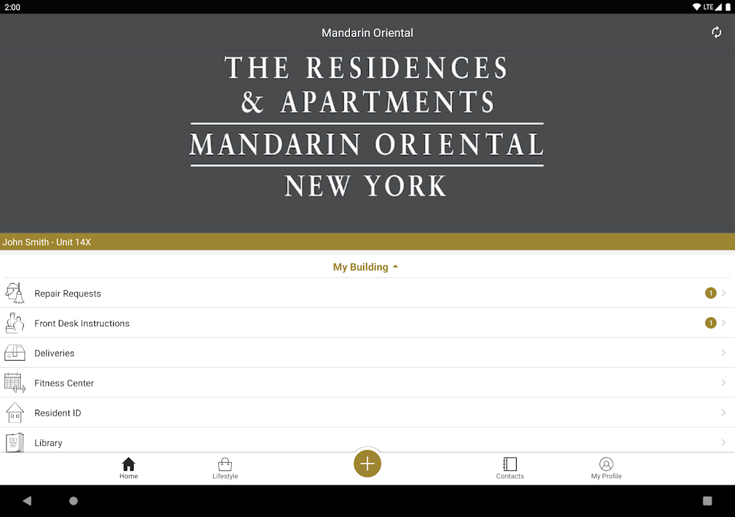Tap the Android recent apps square
Screen dimensions: 735x517
(707, 501)
